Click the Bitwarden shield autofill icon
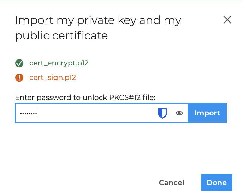 coord(162,113)
